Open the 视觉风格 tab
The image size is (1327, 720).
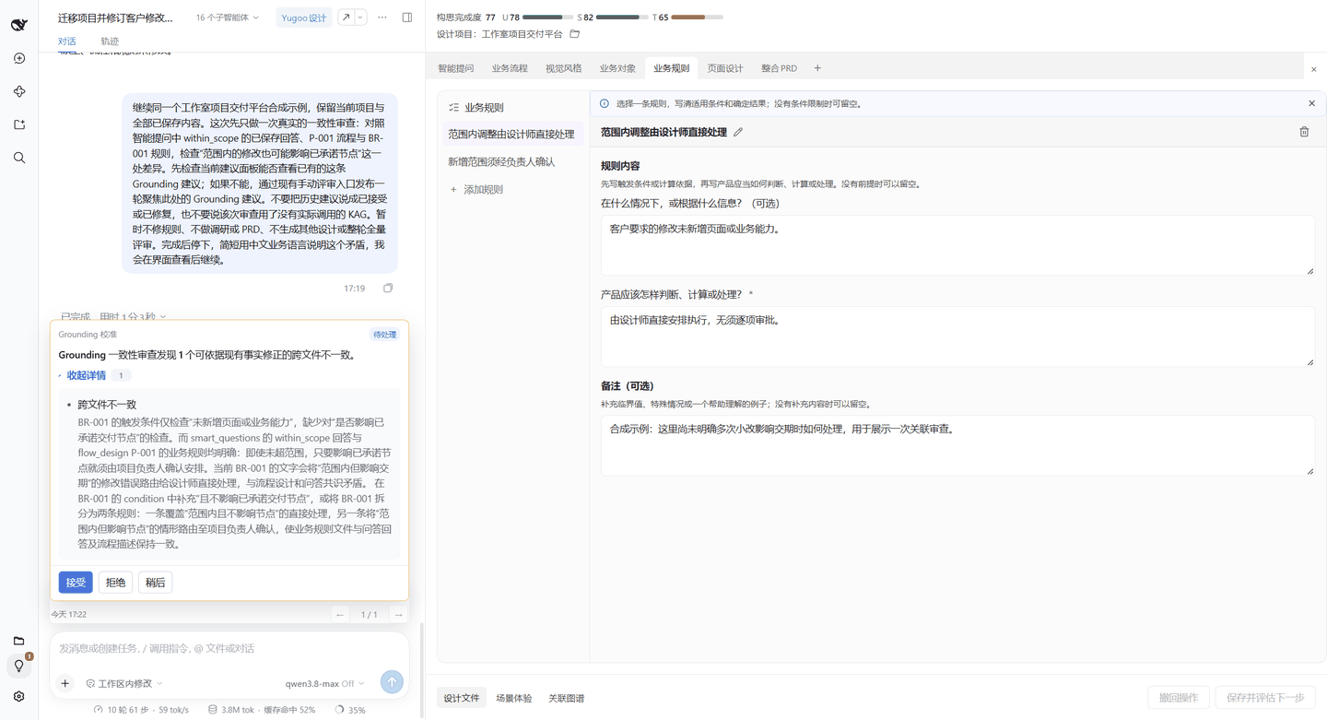pyautogui.click(x=563, y=68)
